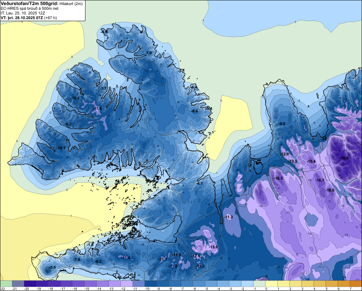The image size is (362, 291).
Task: Click the -11.3 temperature label
Action: 228,217
